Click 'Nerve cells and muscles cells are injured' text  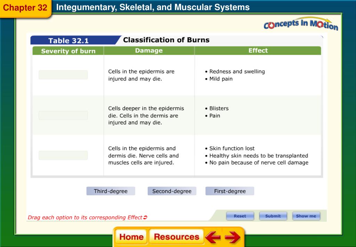coord(143,159)
